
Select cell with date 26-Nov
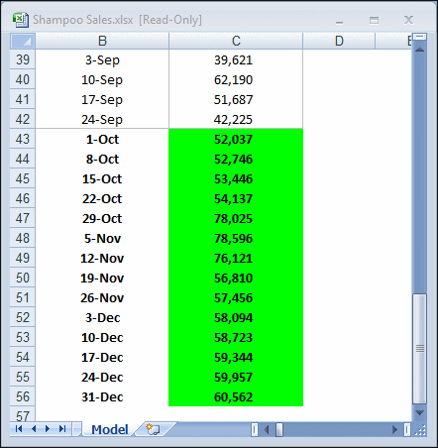(102, 297)
